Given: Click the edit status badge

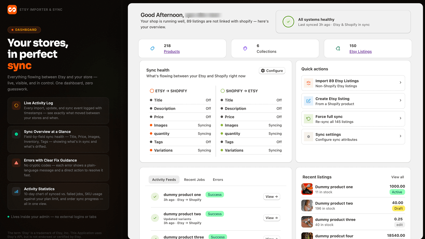Looking at the screenshot, I should (399, 225).
